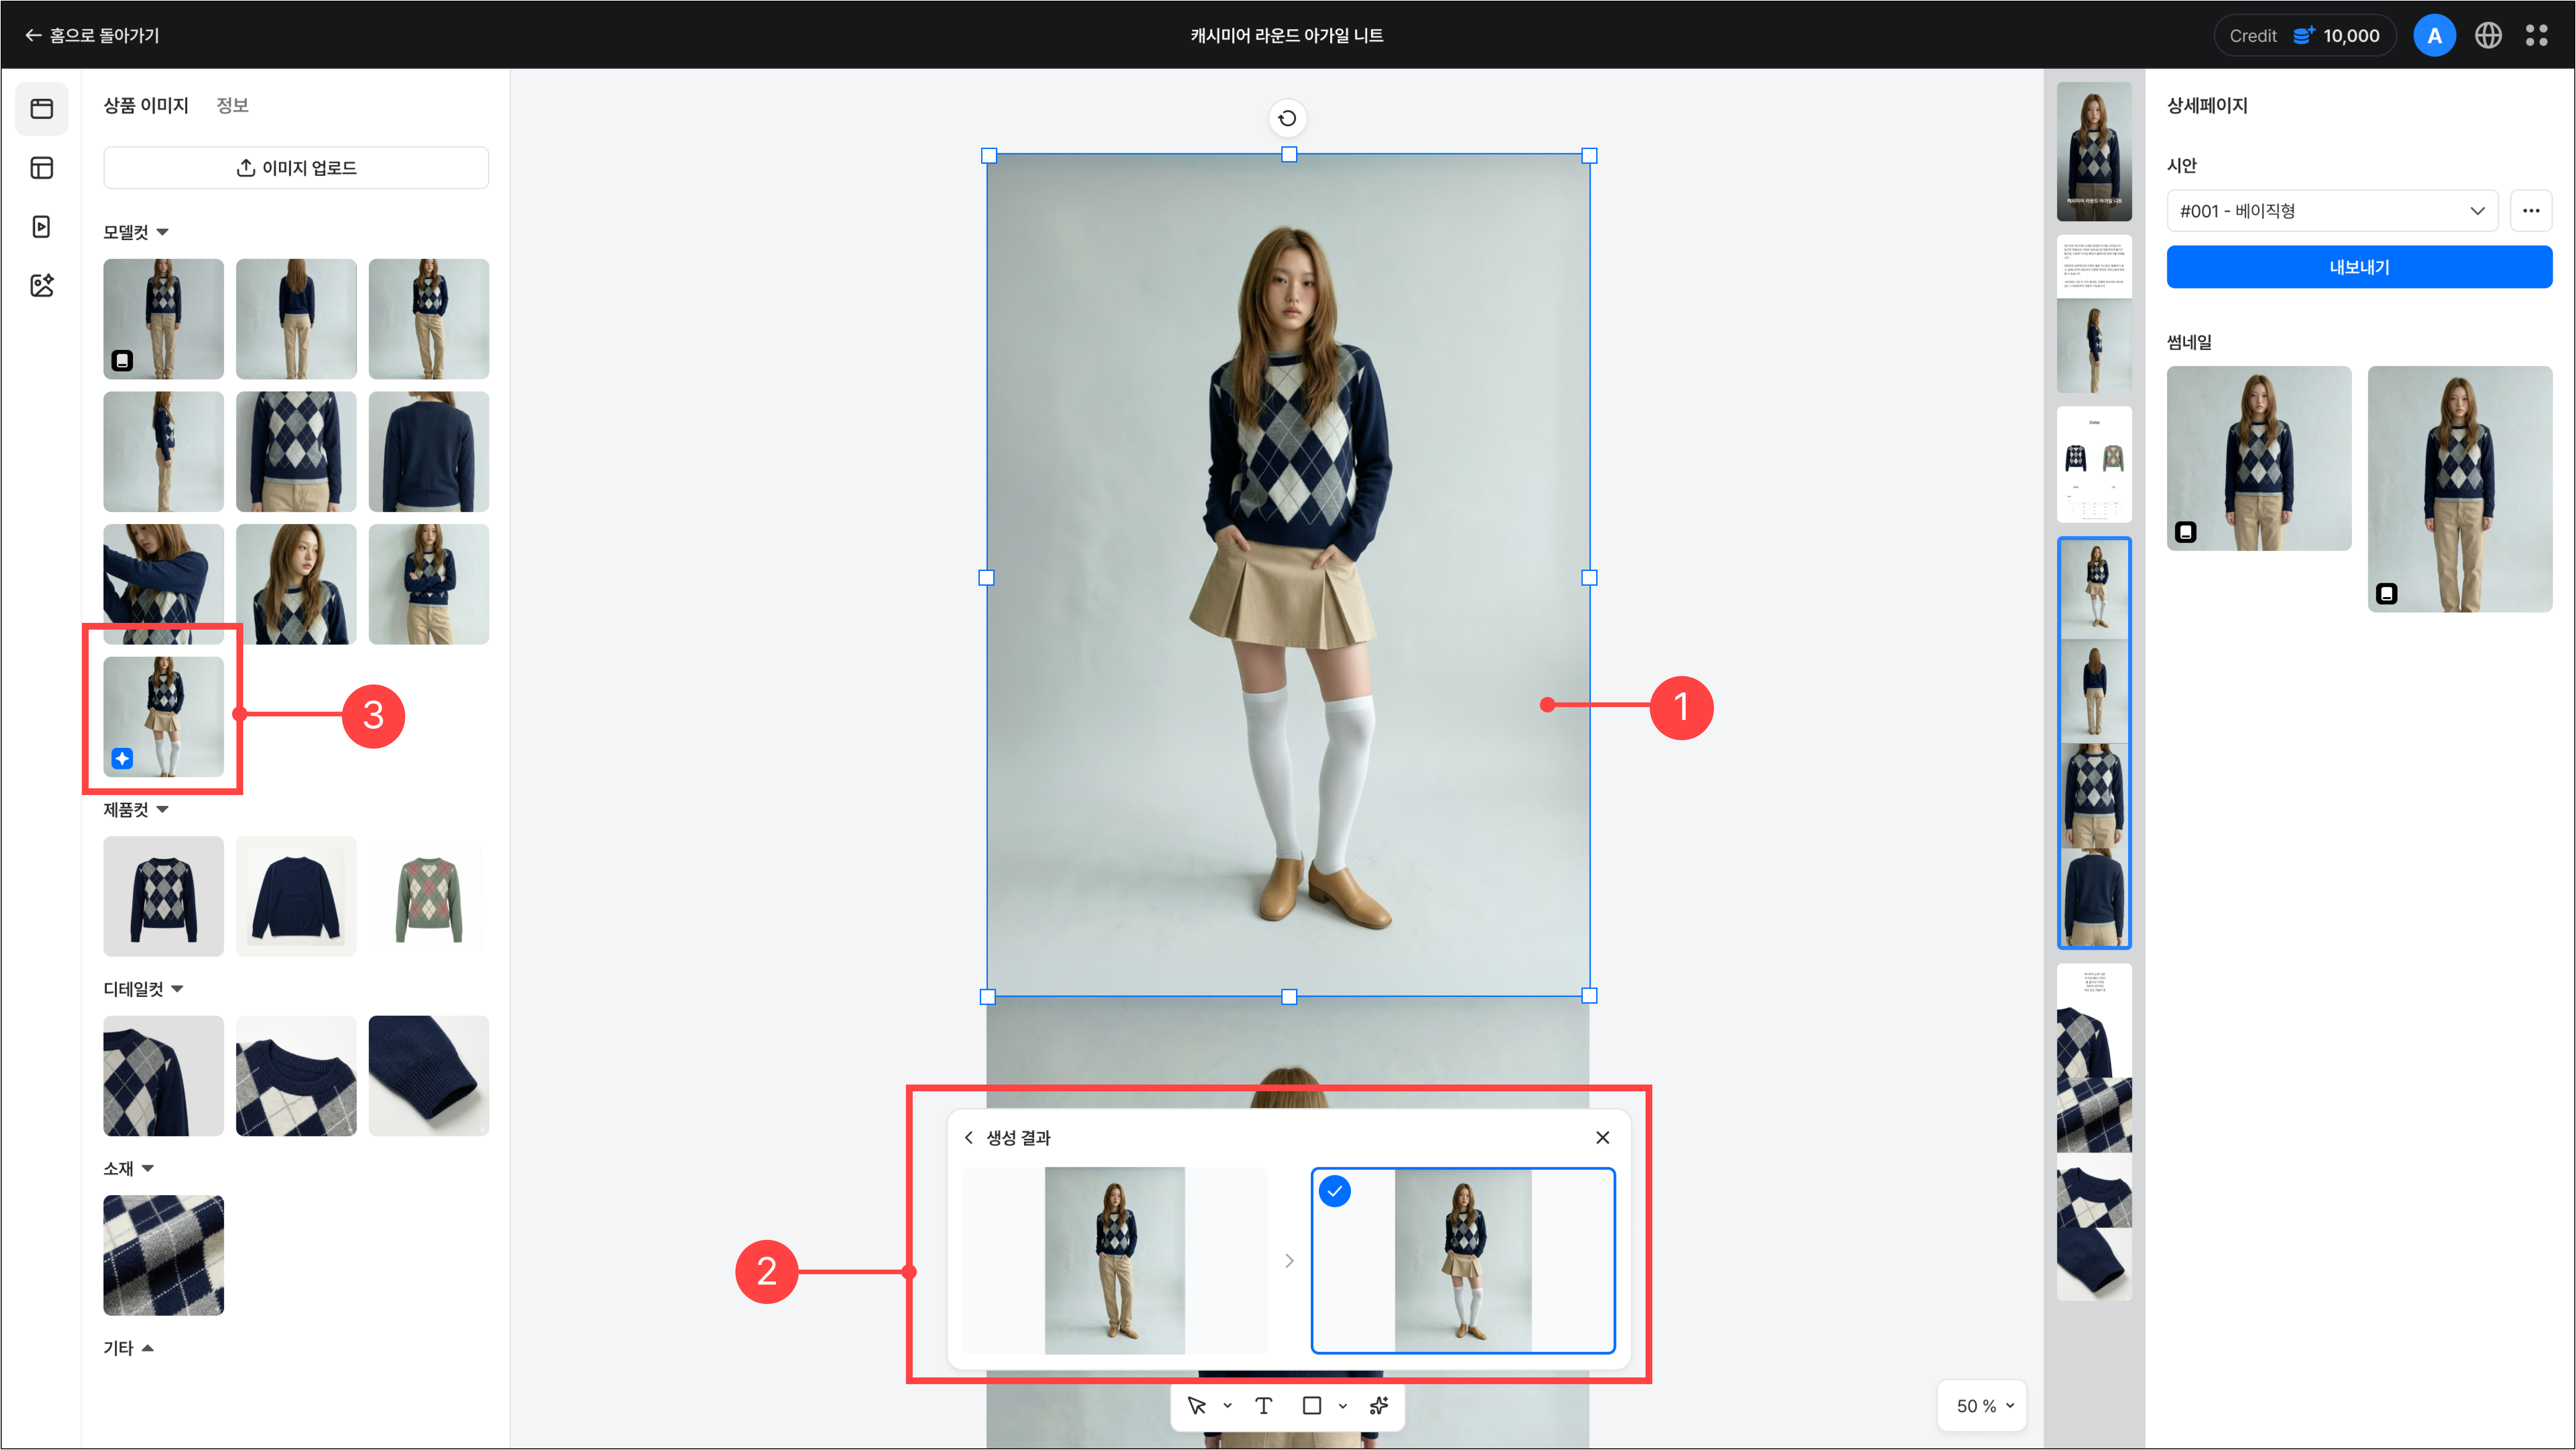This screenshot has height=1450, width=2576.
Task: Open the Credit 10,000 balance
Action: coord(2304,35)
